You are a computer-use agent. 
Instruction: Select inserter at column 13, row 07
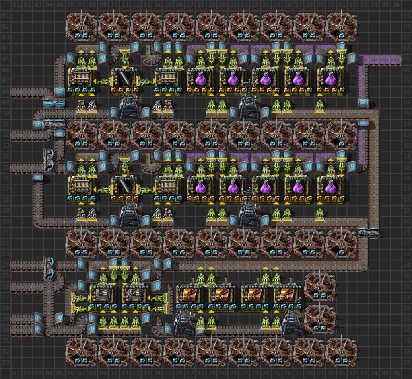click(144, 81)
